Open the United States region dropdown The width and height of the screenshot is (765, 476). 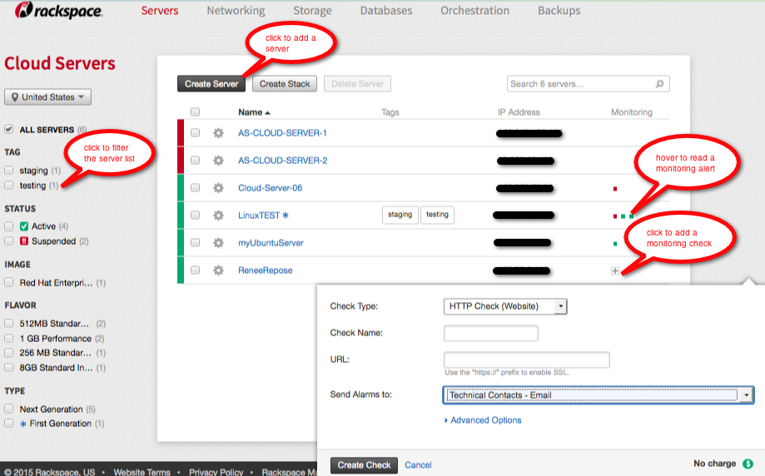(47, 97)
